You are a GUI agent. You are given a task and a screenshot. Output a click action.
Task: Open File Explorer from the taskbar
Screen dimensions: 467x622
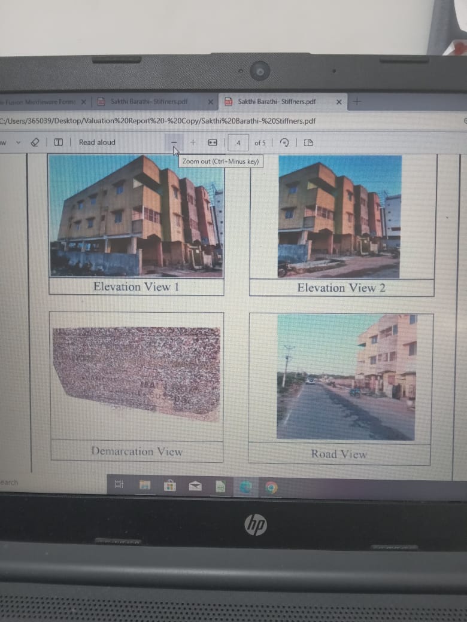[x=145, y=486]
